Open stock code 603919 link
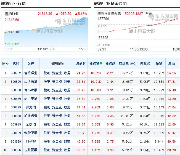Screen dimensions: 180x155 click(x=16, y=124)
